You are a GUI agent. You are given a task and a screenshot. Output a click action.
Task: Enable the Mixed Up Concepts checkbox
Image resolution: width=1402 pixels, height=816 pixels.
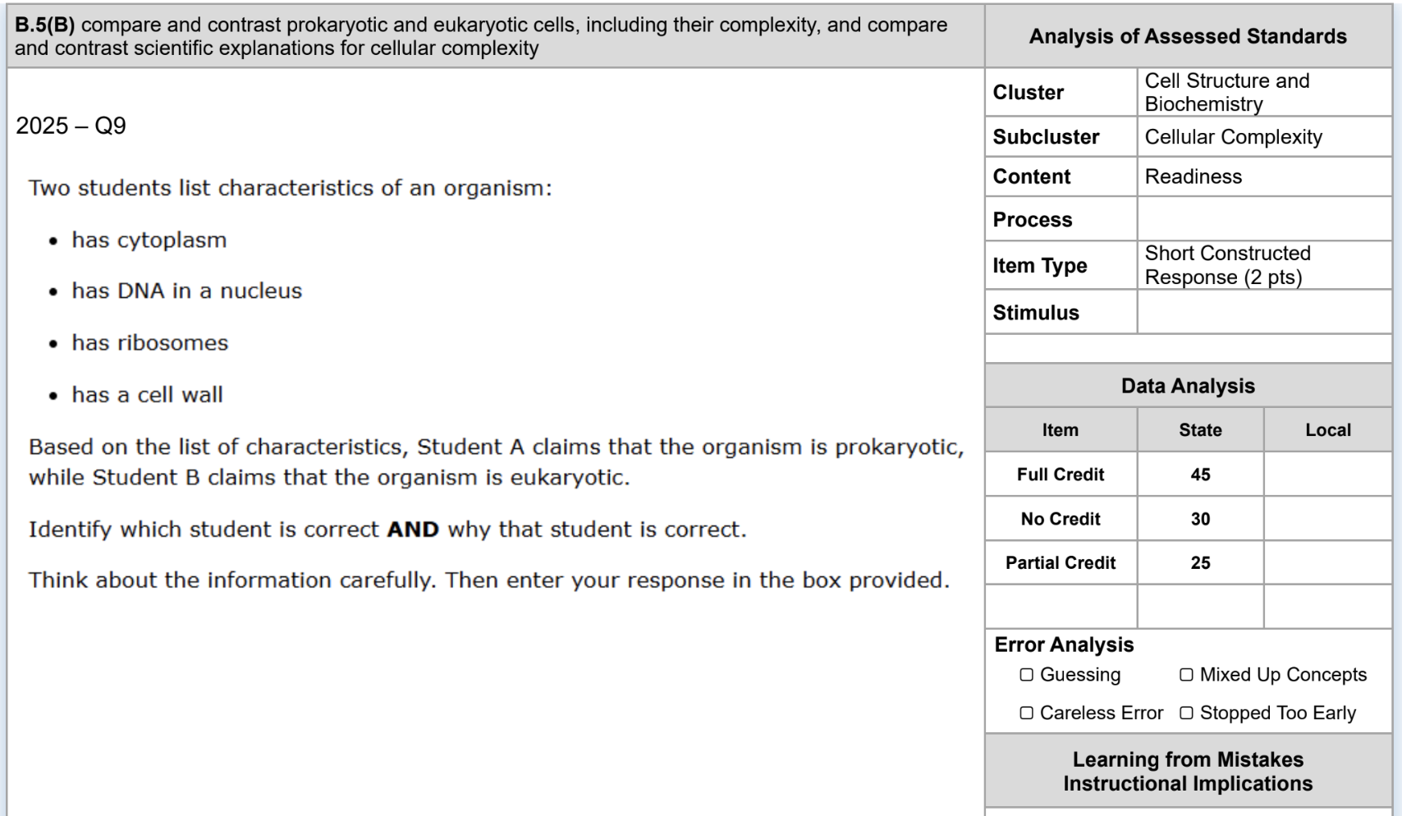coord(1186,675)
